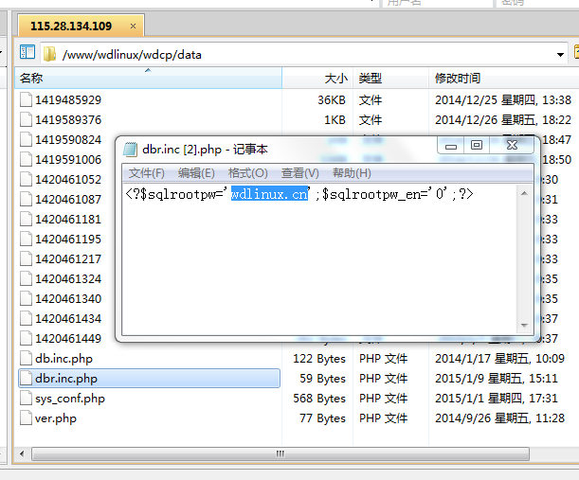Click the folder icon in the path bar

point(49,54)
